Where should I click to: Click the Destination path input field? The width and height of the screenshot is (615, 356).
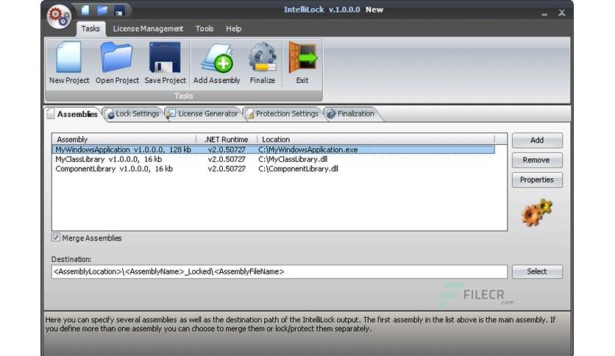[280, 271]
